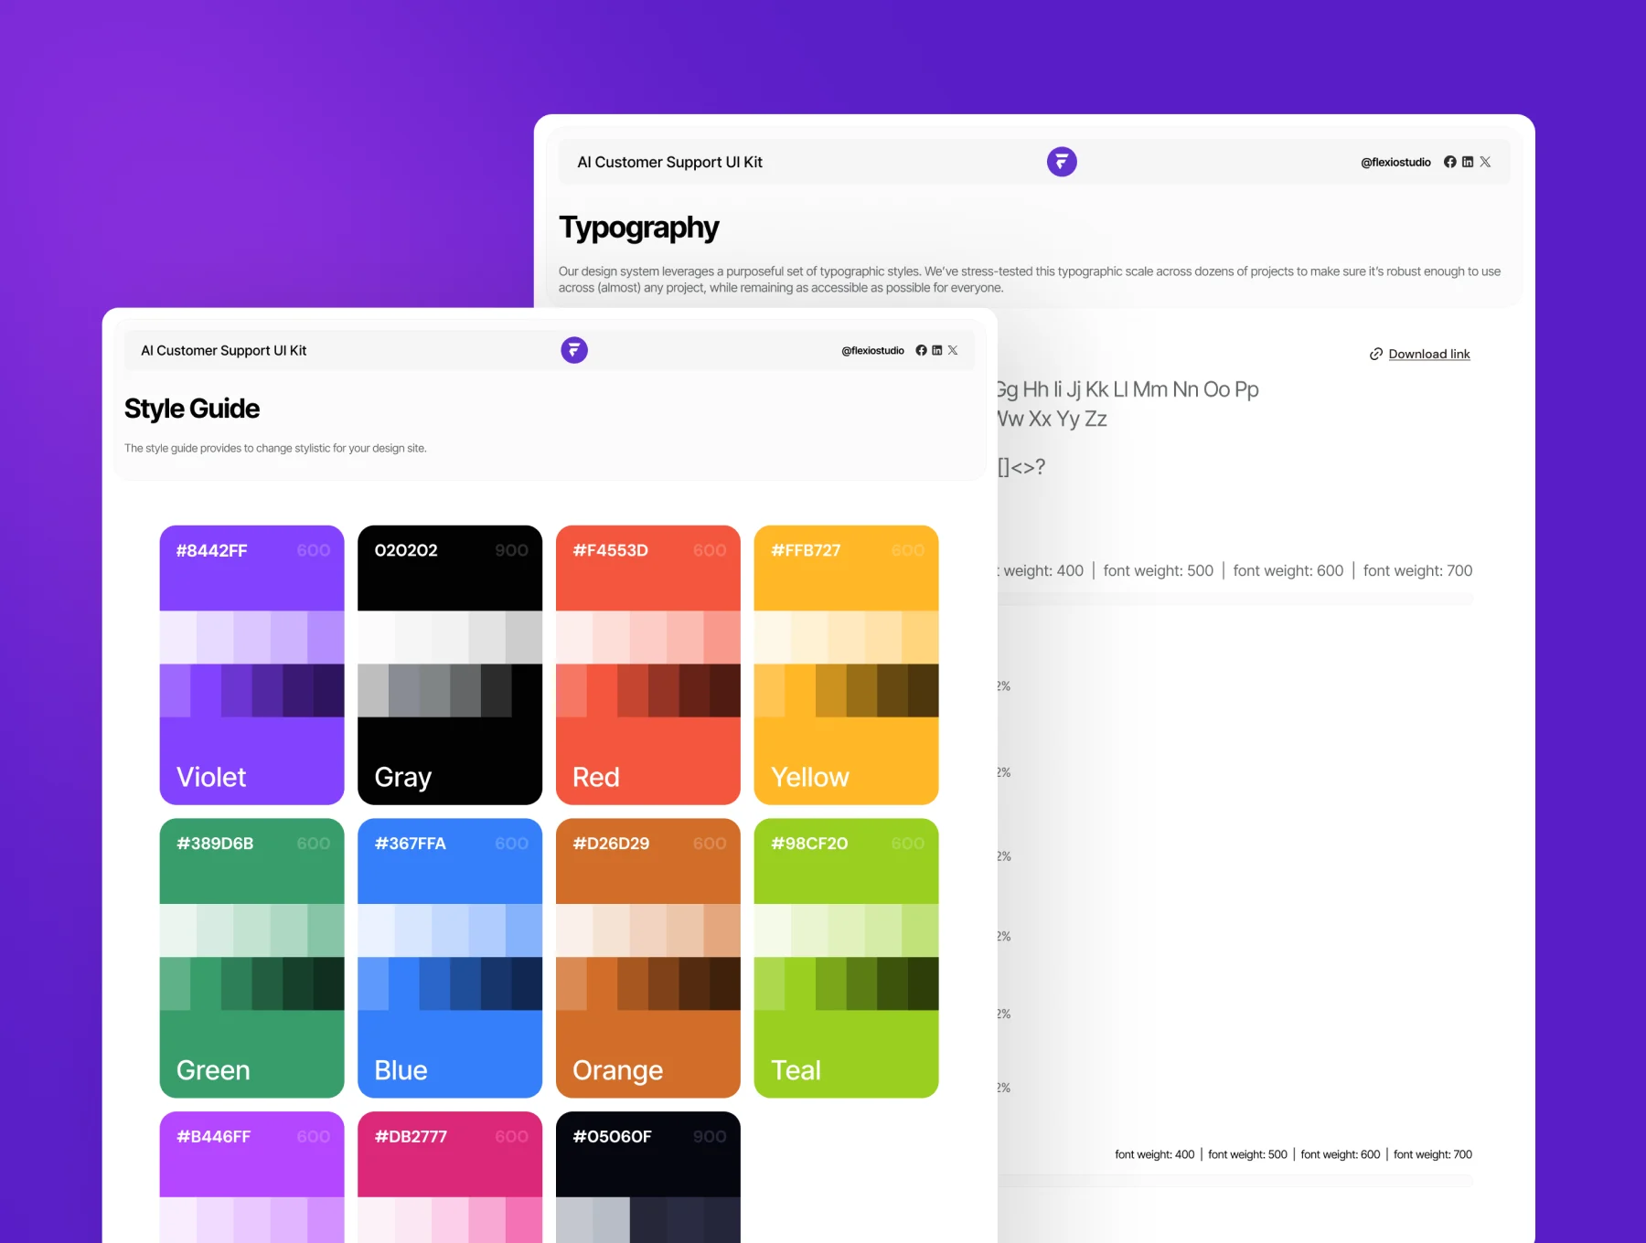Click the Violet label
Image resolution: width=1646 pixels, height=1243 pixels.
pyautogui.click(x=211, y=777)
